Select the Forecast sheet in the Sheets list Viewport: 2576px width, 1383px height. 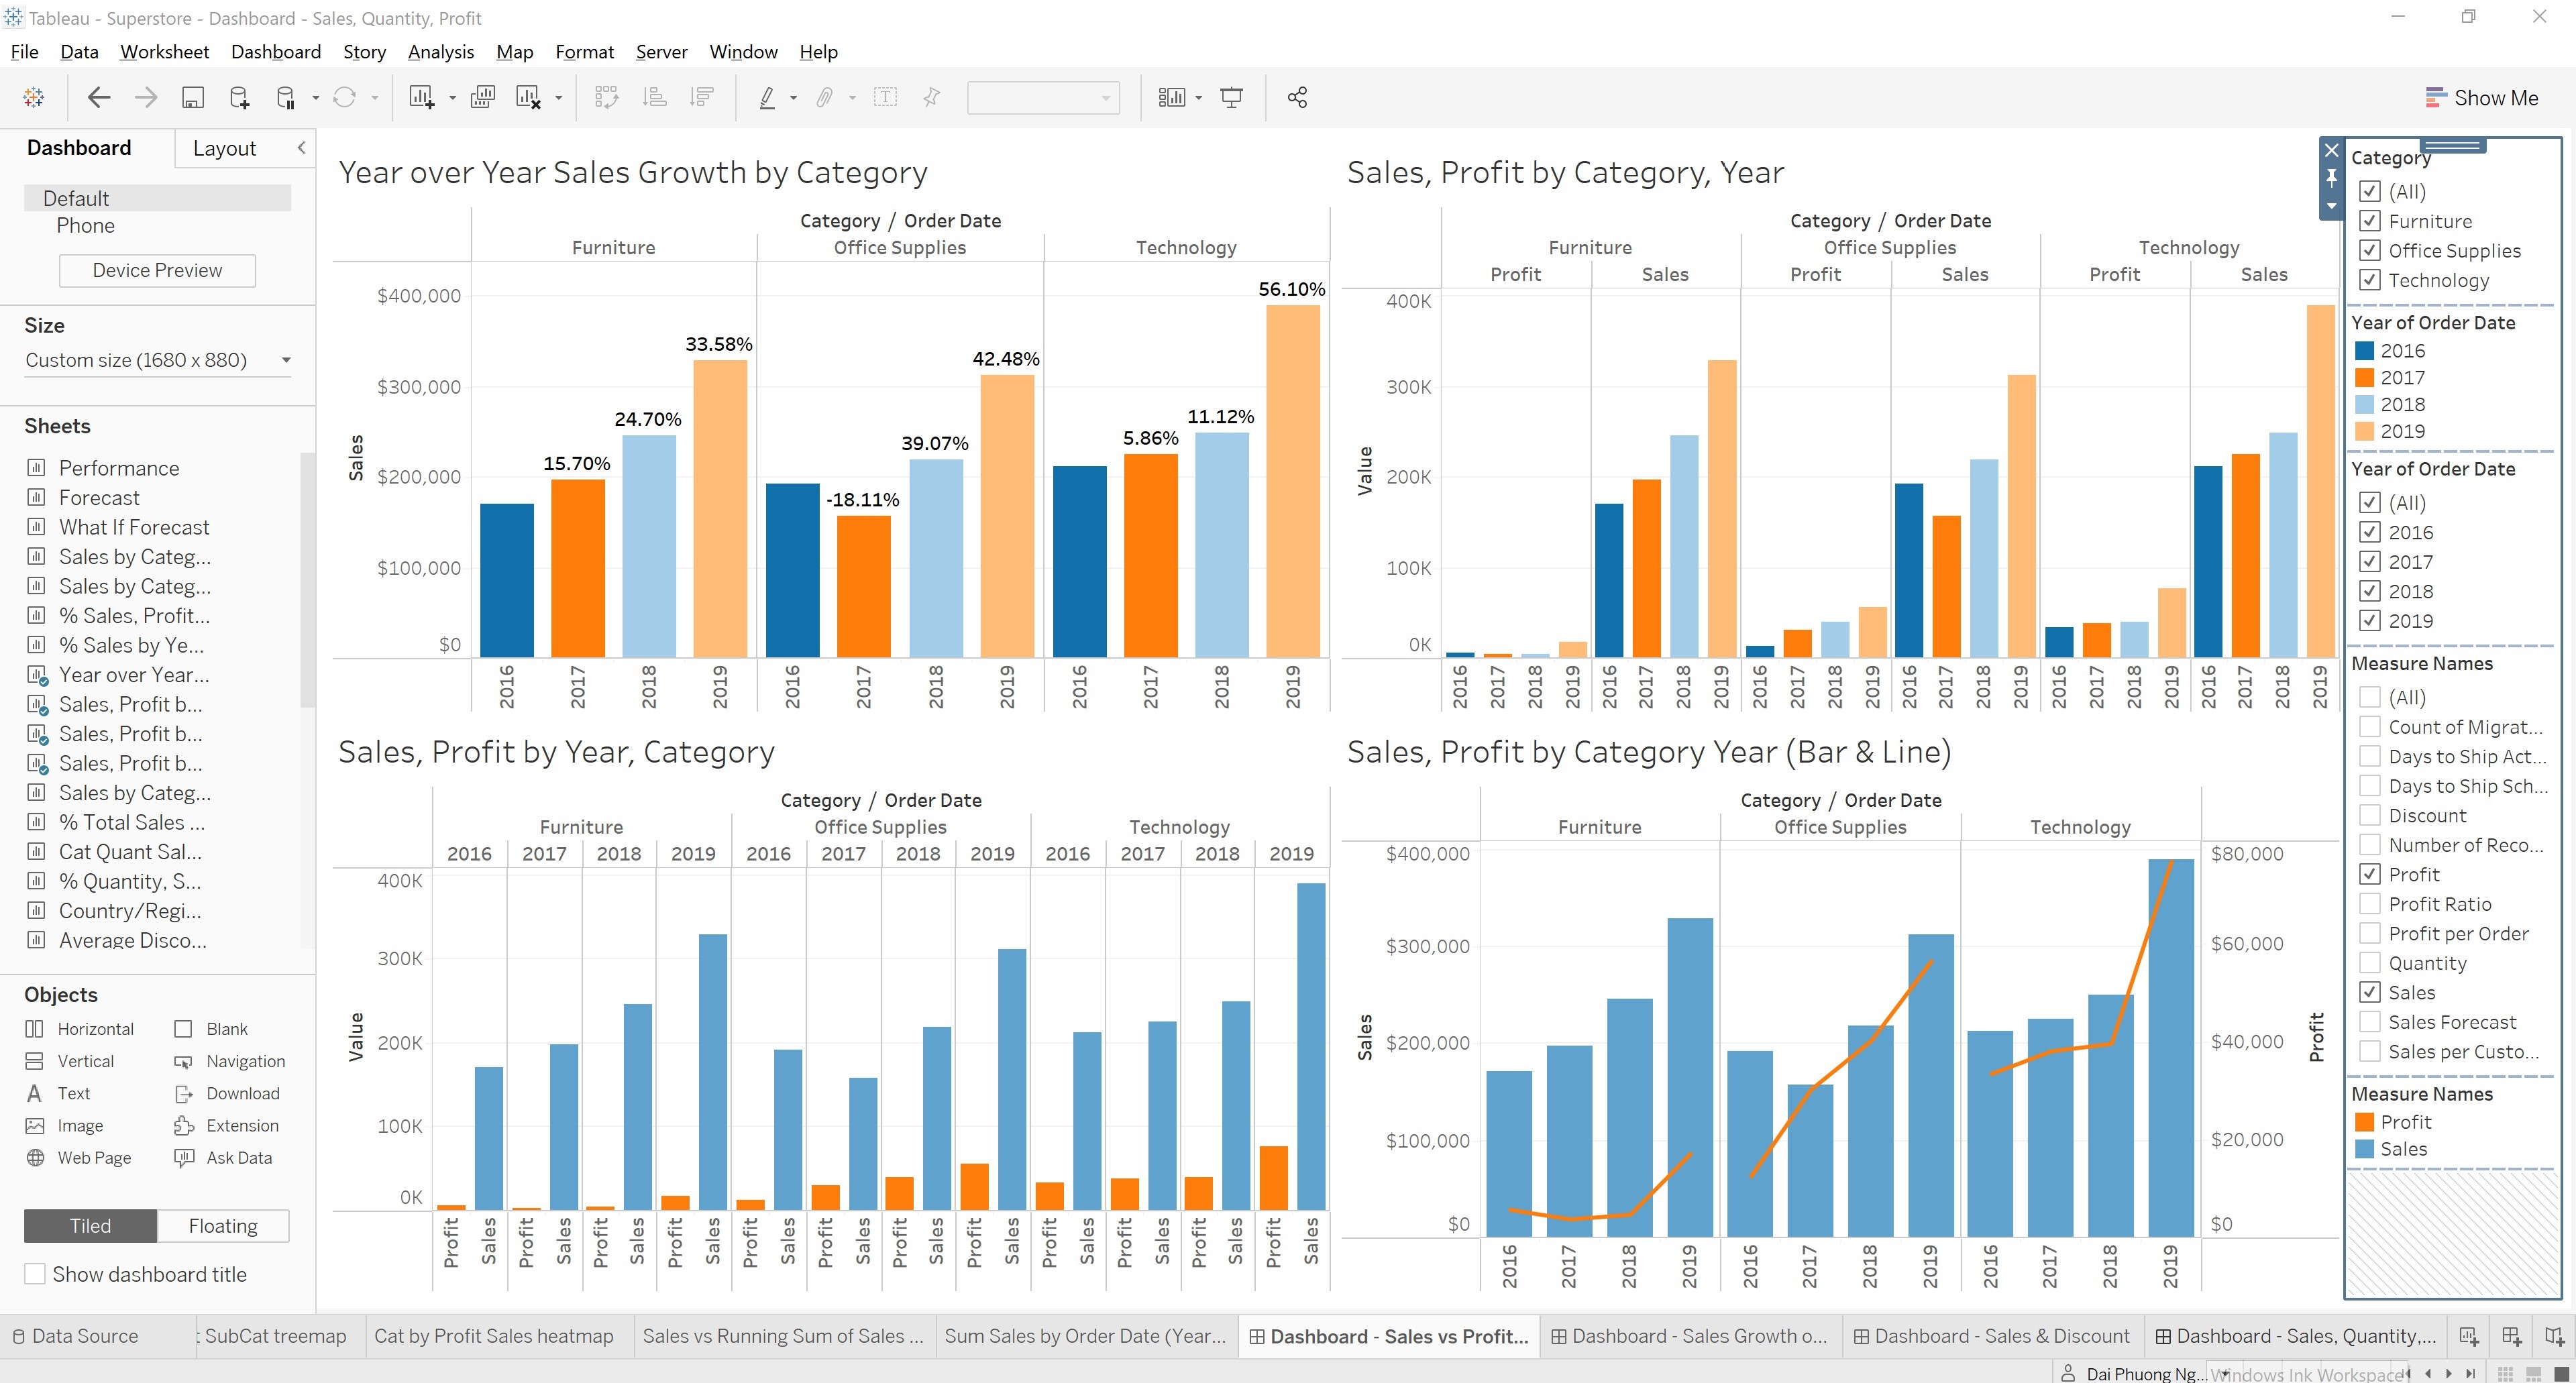100,497
